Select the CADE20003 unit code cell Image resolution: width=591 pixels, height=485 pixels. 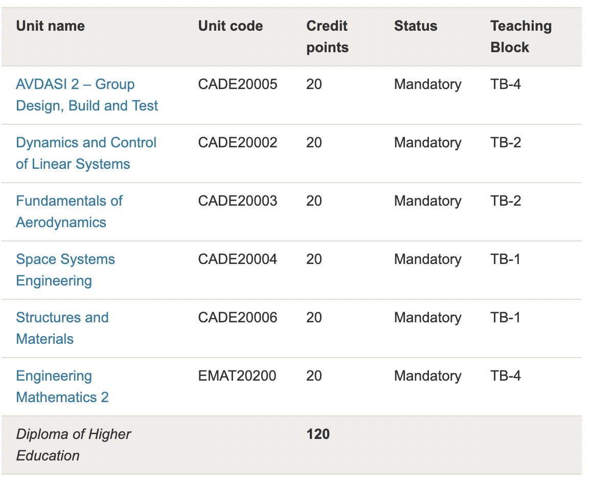(238, 201)
